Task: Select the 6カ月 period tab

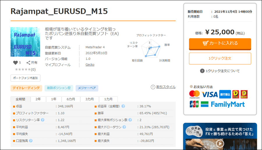Action: point(70,99)
